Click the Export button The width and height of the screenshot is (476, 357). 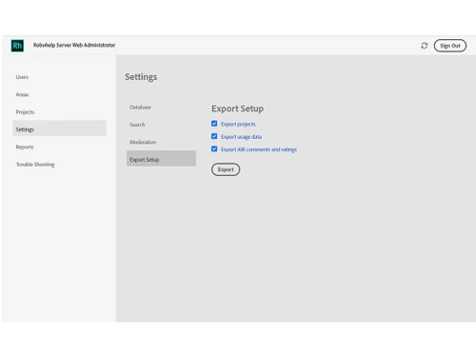226,169
